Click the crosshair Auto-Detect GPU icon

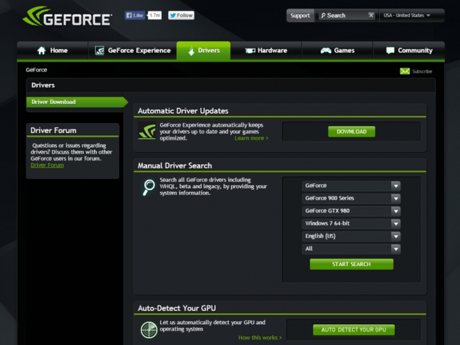point(148,330)
